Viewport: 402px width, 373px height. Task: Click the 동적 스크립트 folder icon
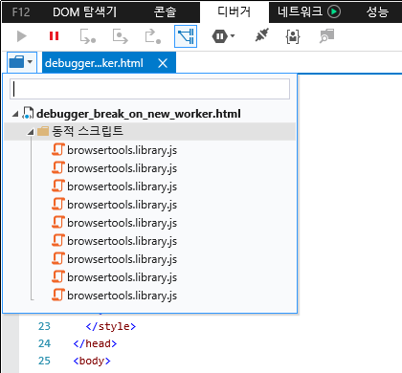coord(43,131)
